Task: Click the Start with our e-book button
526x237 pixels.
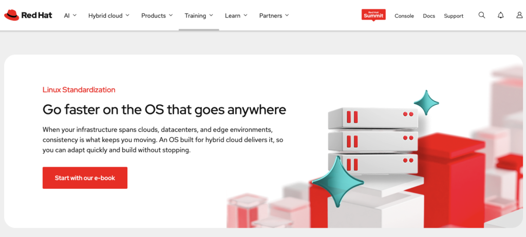Action: [x=85, y=178]
